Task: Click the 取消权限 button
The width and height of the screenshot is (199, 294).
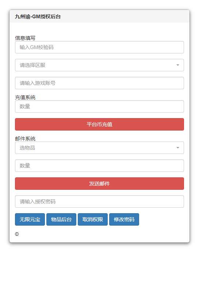Action: pos(93,219)
